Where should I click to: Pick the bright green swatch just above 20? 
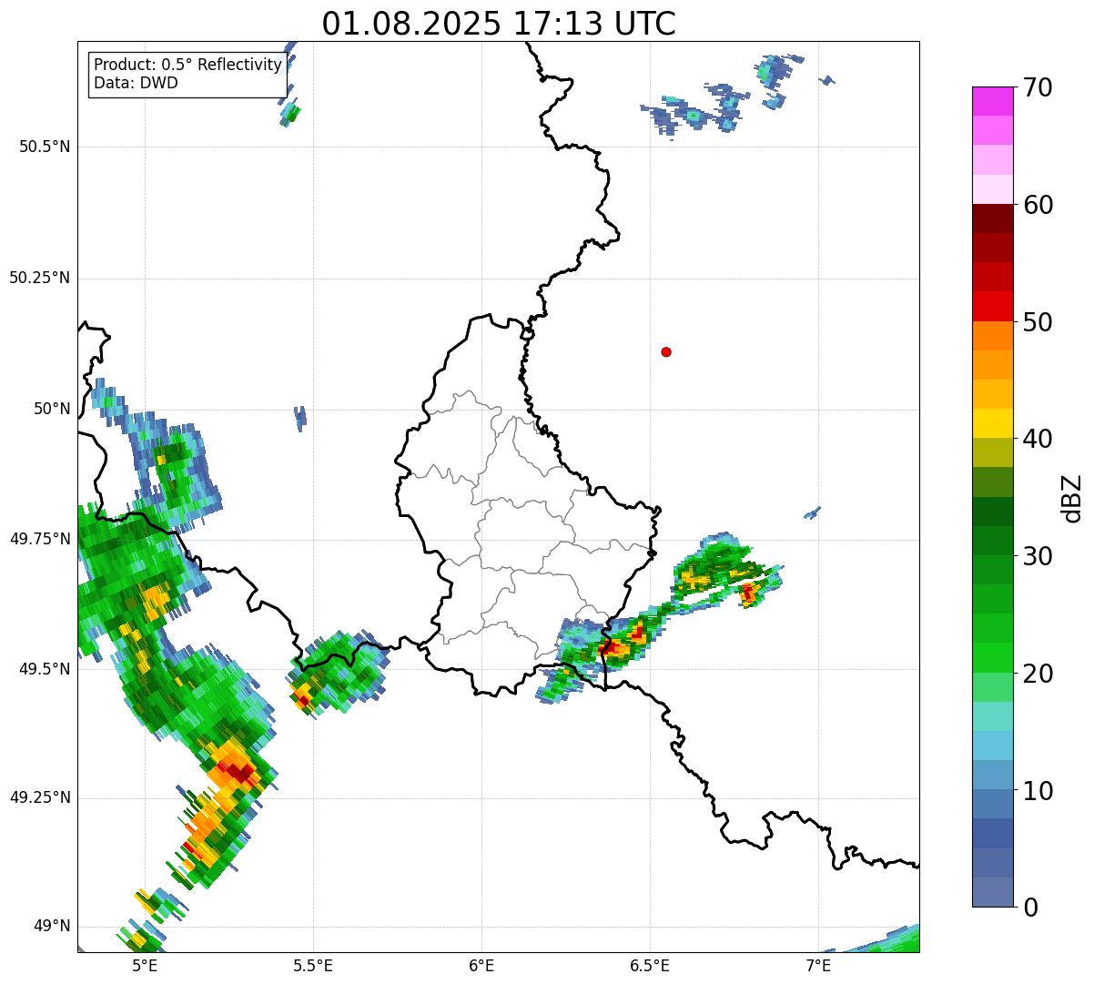pyautogui.click(x=993, y=657)
